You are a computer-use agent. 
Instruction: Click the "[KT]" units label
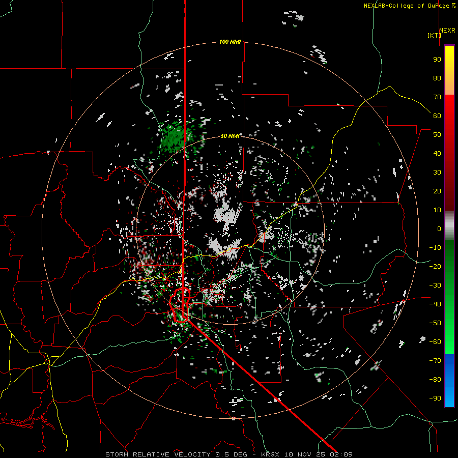pos(434,35)
